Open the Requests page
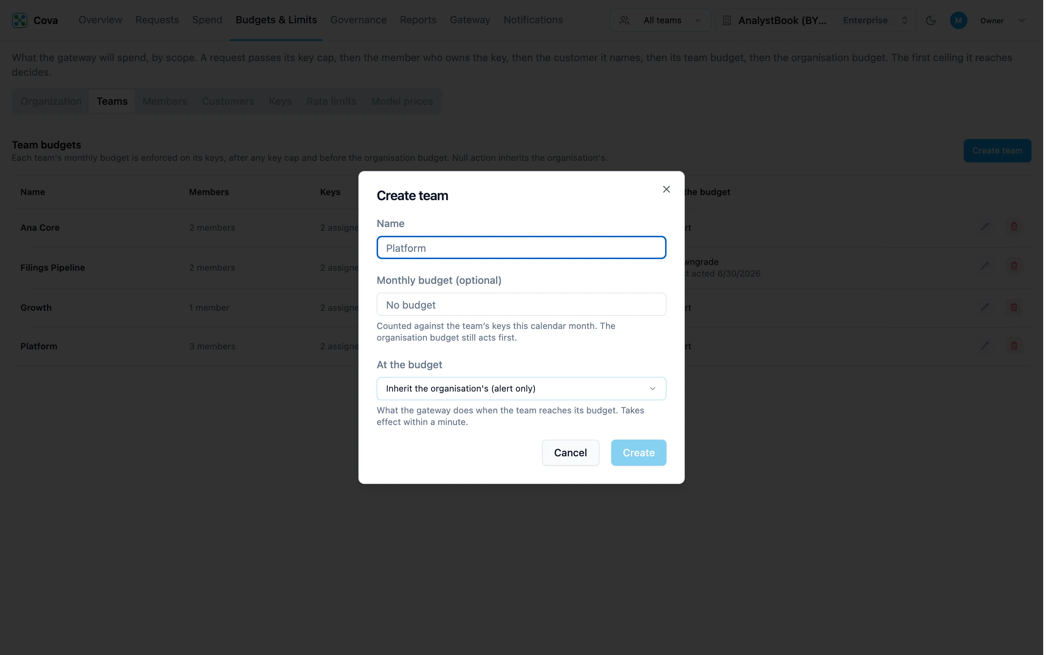1049x655 pixels. [x=157, y=20]
